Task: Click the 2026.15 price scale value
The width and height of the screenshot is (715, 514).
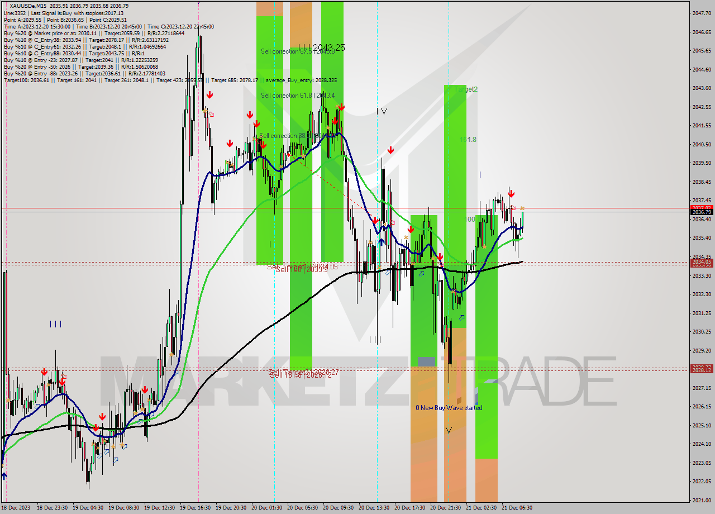Action: point(702,406)
